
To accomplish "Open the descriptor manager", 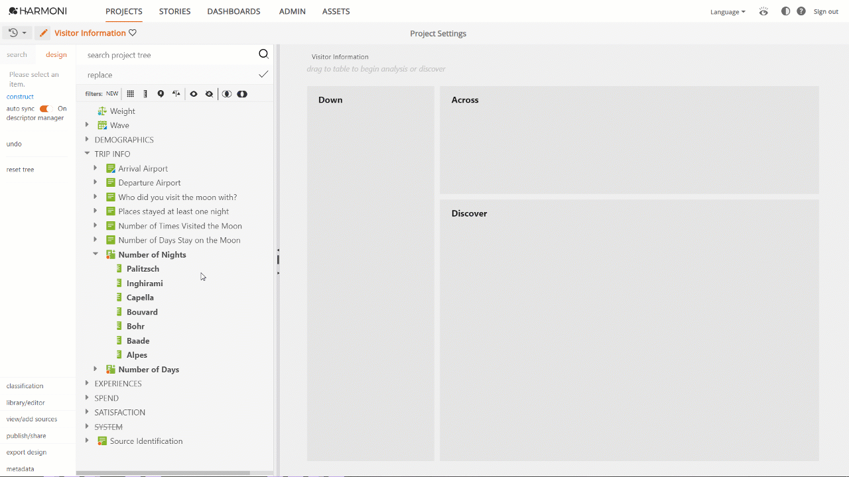I will 35,118.
